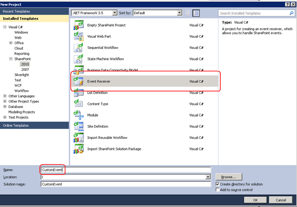Viewport: 297px width, 207px height.
Task: Expand the Test Projects node
Action: pos(5,117)
